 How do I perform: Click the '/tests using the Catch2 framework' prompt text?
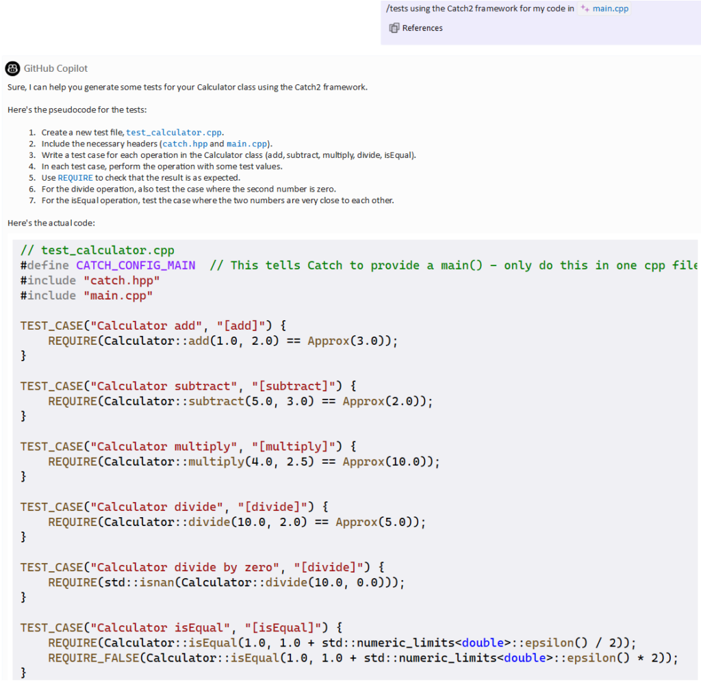(x=480, y=8)
